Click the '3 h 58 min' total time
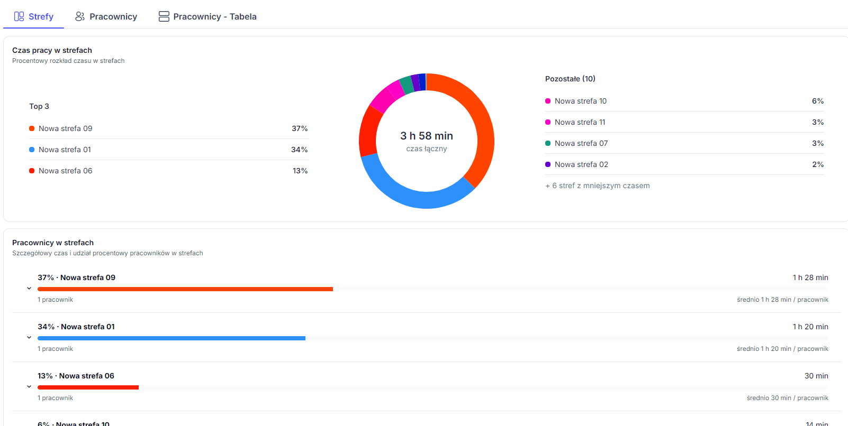848x426 pixels. click(427, 136)
